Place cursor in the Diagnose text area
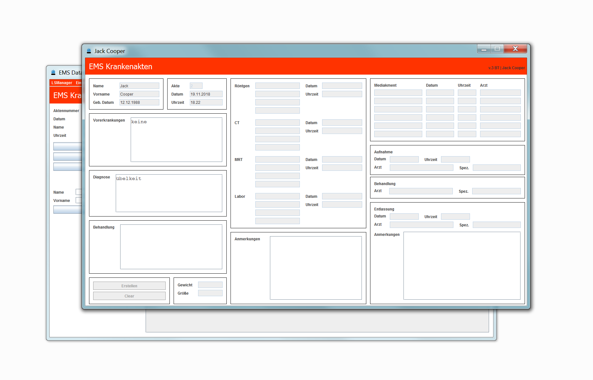Screen dimensions: 593x380 169,193
